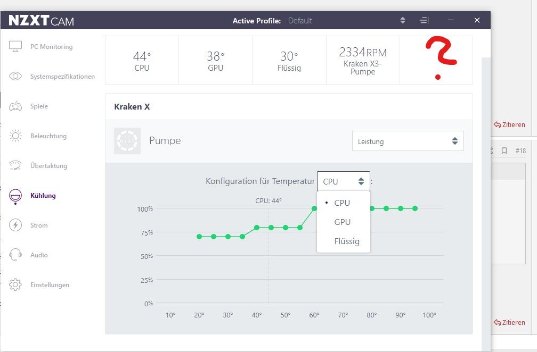
Task: Click the CPU temperature source combo box
Action: click(344, 181)
